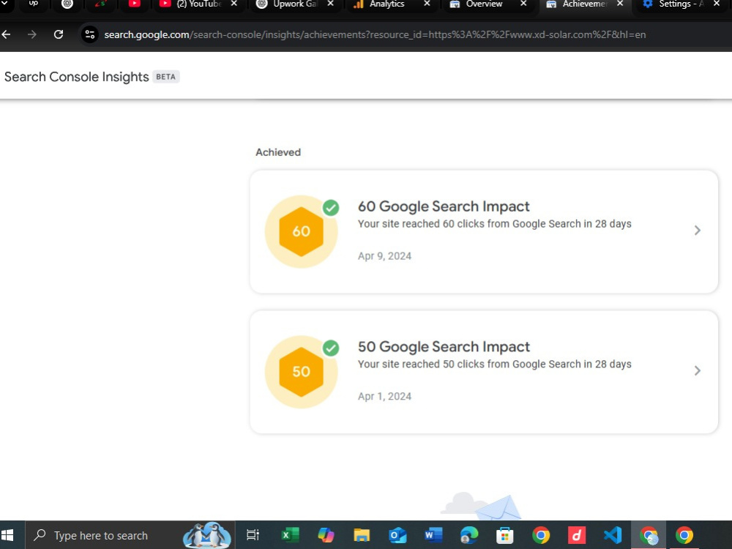
Task: Click the 50 hexagon badge icon
Action: pyautogui.click(x=301, y=372)
